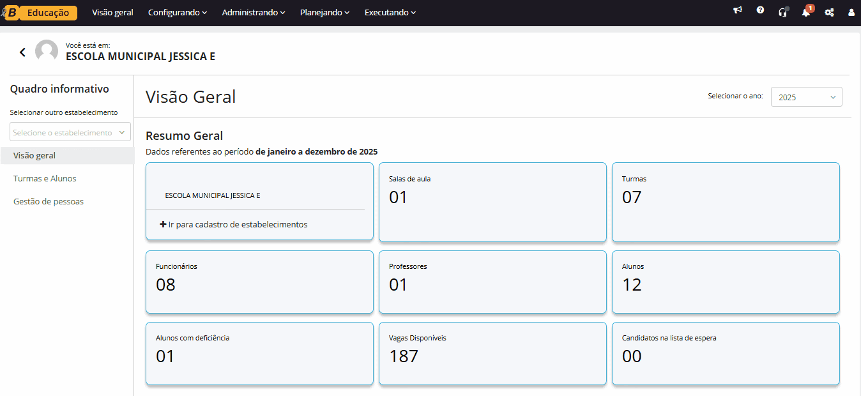Viewport: 861px width, 396px height.
Task: Open the help question mark icon
Action: [x=760, y=11]
